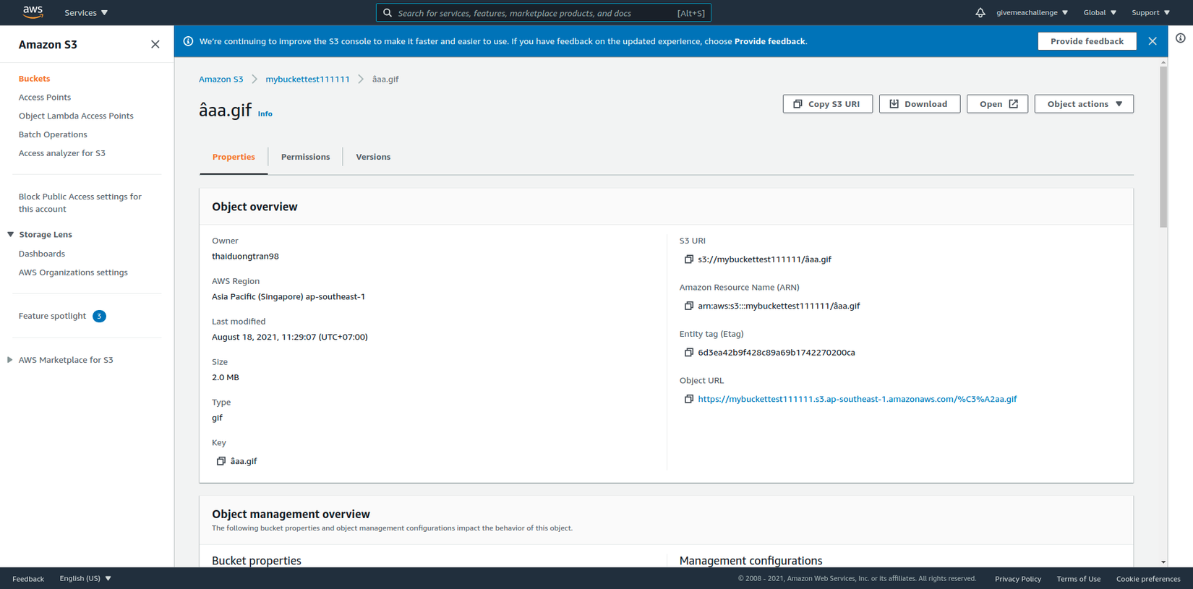Image resolution: width=1193 pixels, height=589 pixels.
Task: Click the 2.0 MB size value
Action: tap(226, 377)
